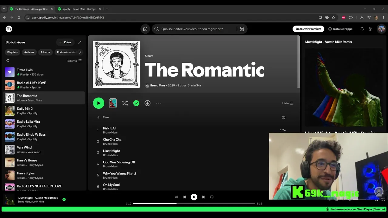Go to Home using house icon
Image resolution: width=388 pixels, height=218 pixels.
[x=145, y=29]
